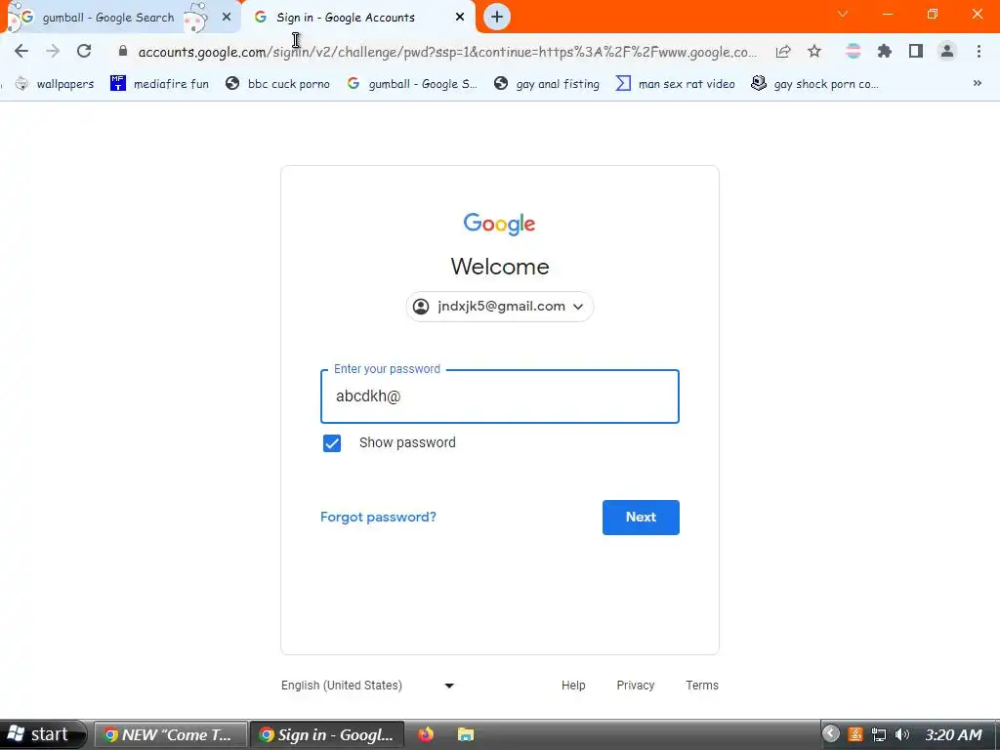
Task: Click the Google logo
Action: 499,224
